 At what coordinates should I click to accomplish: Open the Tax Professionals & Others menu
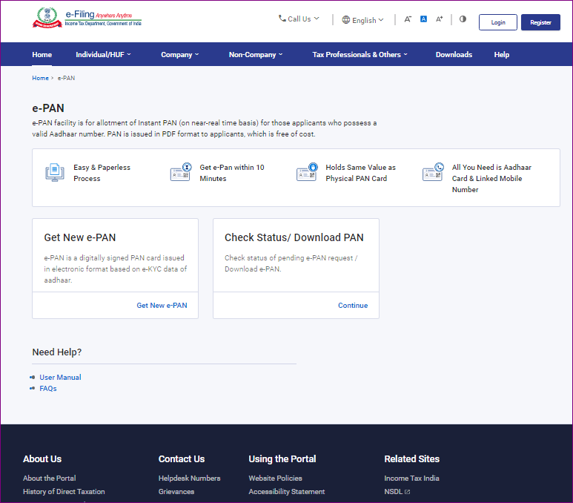pos(360,54)
